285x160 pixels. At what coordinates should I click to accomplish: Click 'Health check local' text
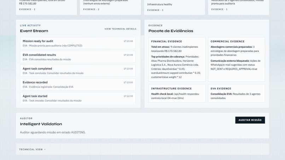pos(162,94)
